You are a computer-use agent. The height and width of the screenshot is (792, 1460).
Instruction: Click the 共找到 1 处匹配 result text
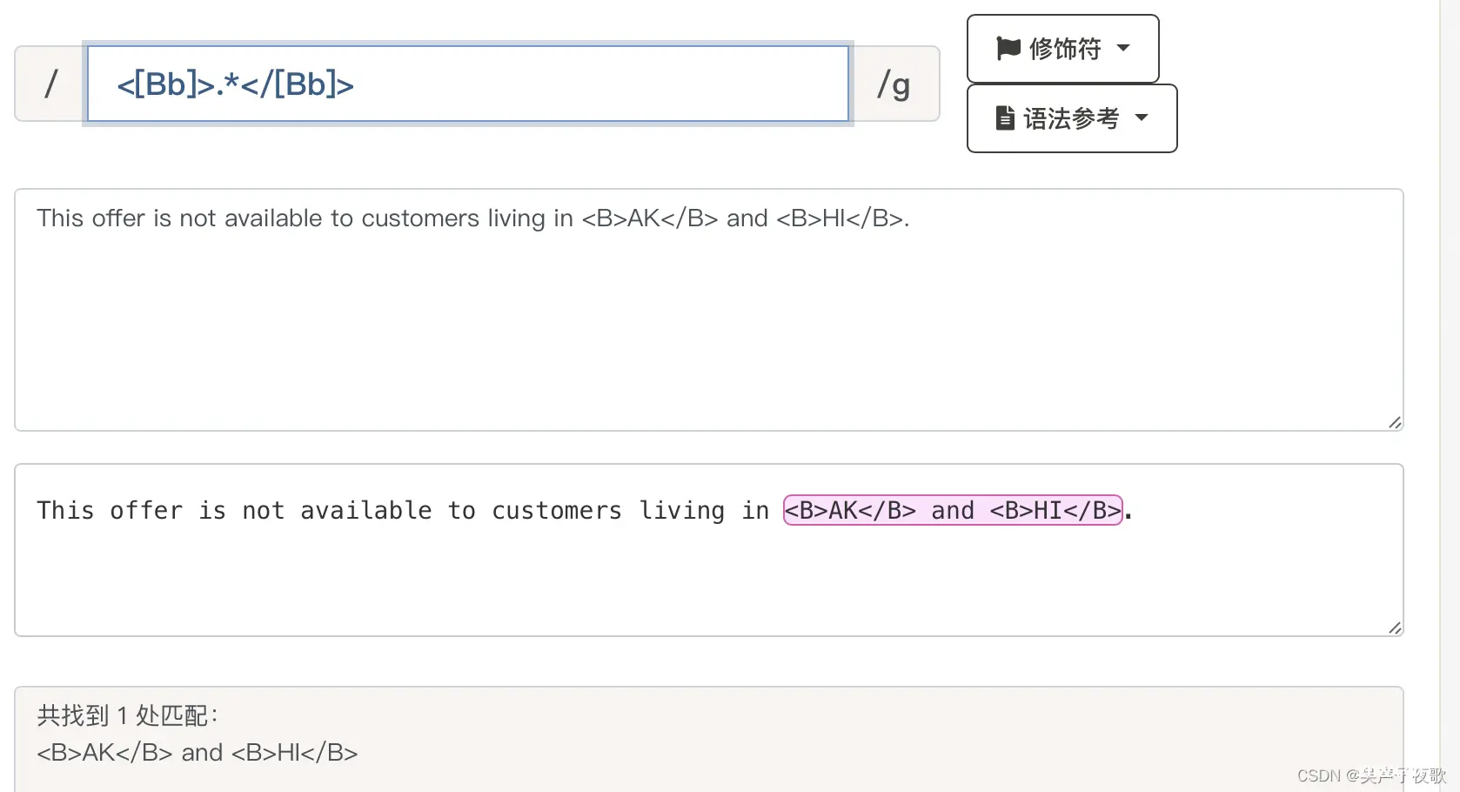click(x=127, y=715)
